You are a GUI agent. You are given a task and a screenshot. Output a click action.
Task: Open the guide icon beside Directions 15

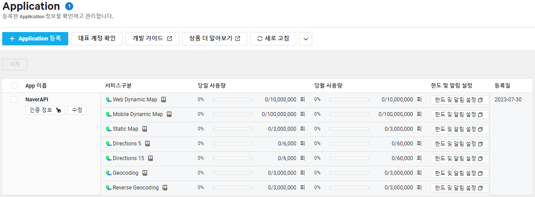click(x=150, y=158)
